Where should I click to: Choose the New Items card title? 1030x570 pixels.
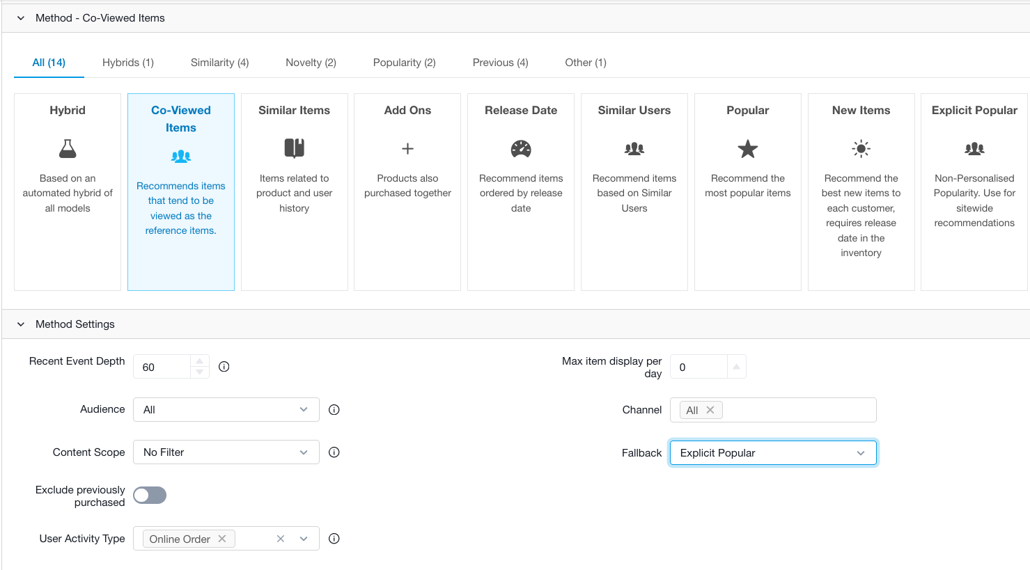(861, 110)
